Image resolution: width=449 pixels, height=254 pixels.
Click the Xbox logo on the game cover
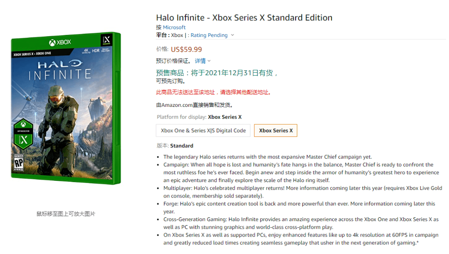60,42
